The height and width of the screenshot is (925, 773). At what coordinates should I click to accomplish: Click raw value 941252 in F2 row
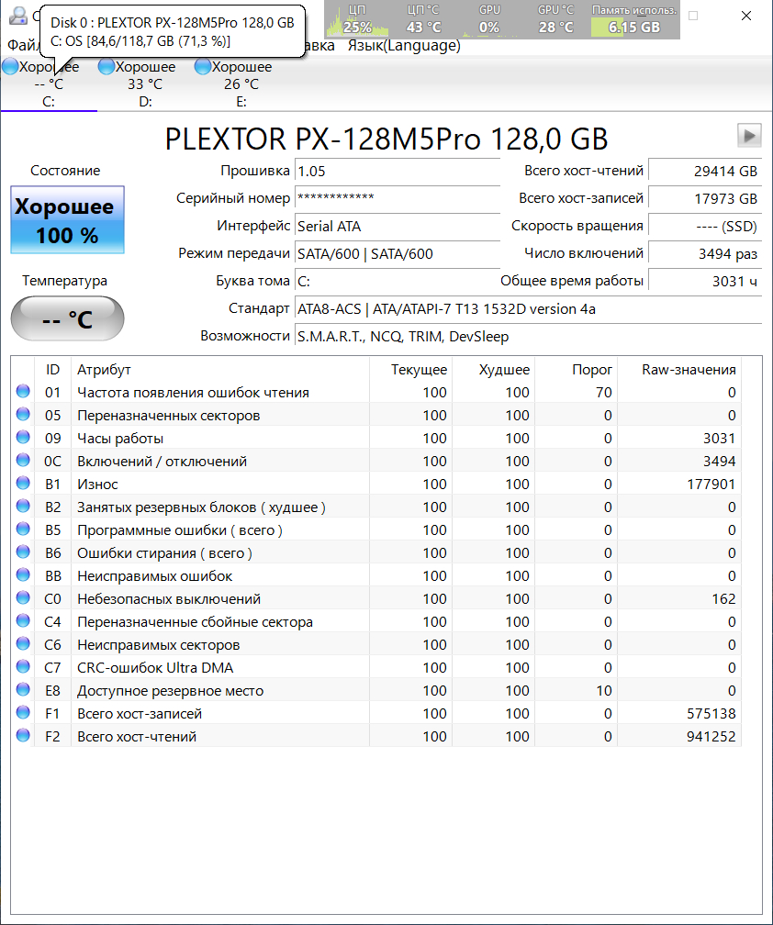(x=711, y=736)
